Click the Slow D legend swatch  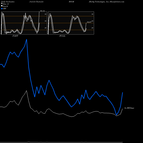point(2,3)
